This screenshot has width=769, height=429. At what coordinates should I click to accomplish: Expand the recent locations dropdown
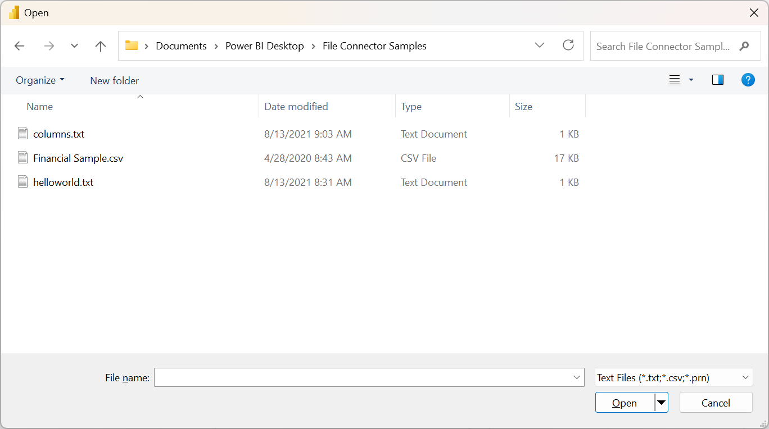point(74,46)
